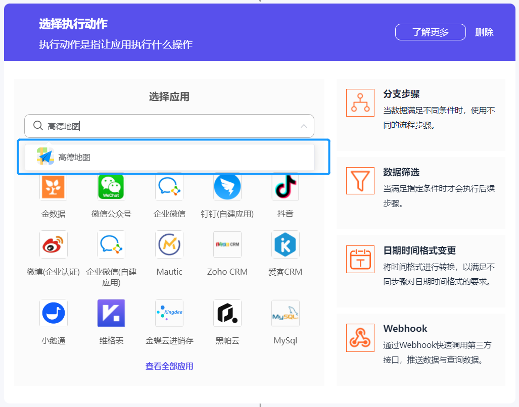Choose the Mautic app icon
This screenshot has height=407, width=519.
(x=169, y=244)
